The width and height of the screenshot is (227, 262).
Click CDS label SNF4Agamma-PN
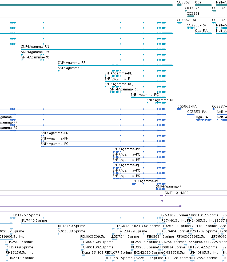point(55,133)
